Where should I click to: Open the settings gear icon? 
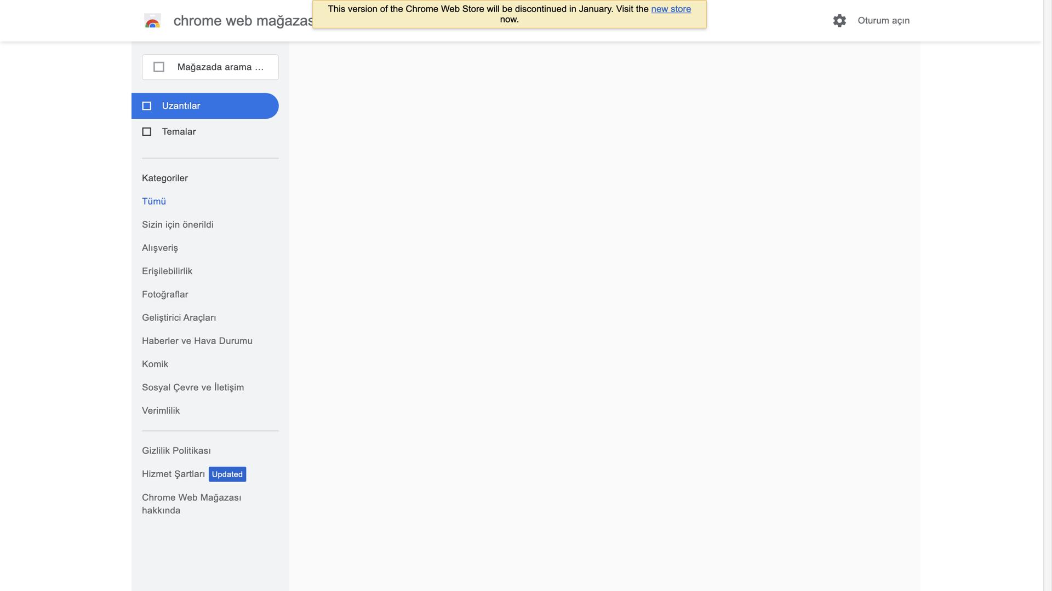[x=839, y=21]
